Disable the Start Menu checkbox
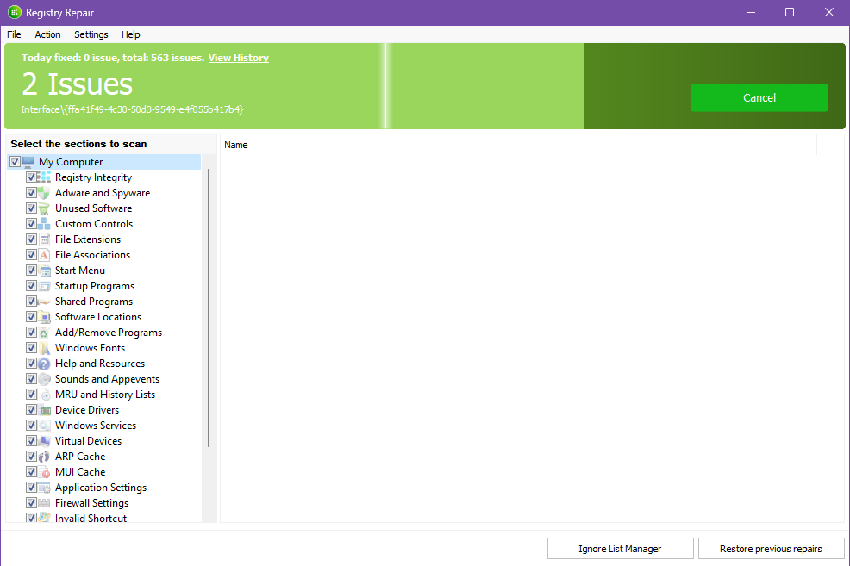This screenshot has height=566, width=850. [31, 271]
